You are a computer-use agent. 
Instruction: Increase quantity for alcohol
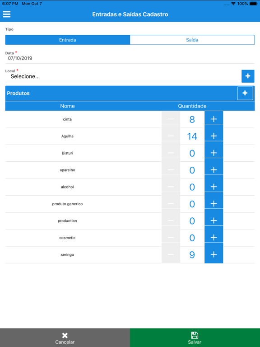point(214,187)
